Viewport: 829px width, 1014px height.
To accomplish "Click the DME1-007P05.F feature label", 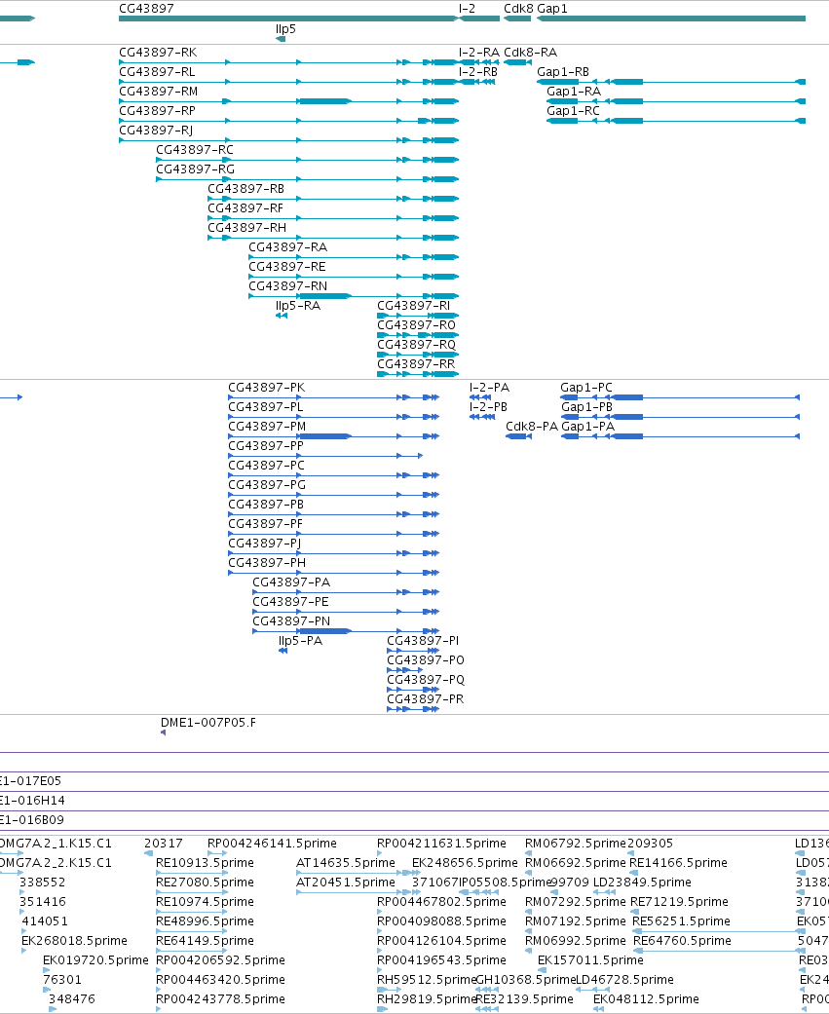I will pos(208,723).
